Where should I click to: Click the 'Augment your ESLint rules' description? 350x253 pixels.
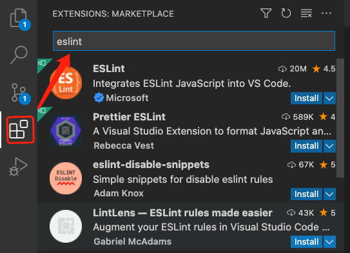(211, 227)
